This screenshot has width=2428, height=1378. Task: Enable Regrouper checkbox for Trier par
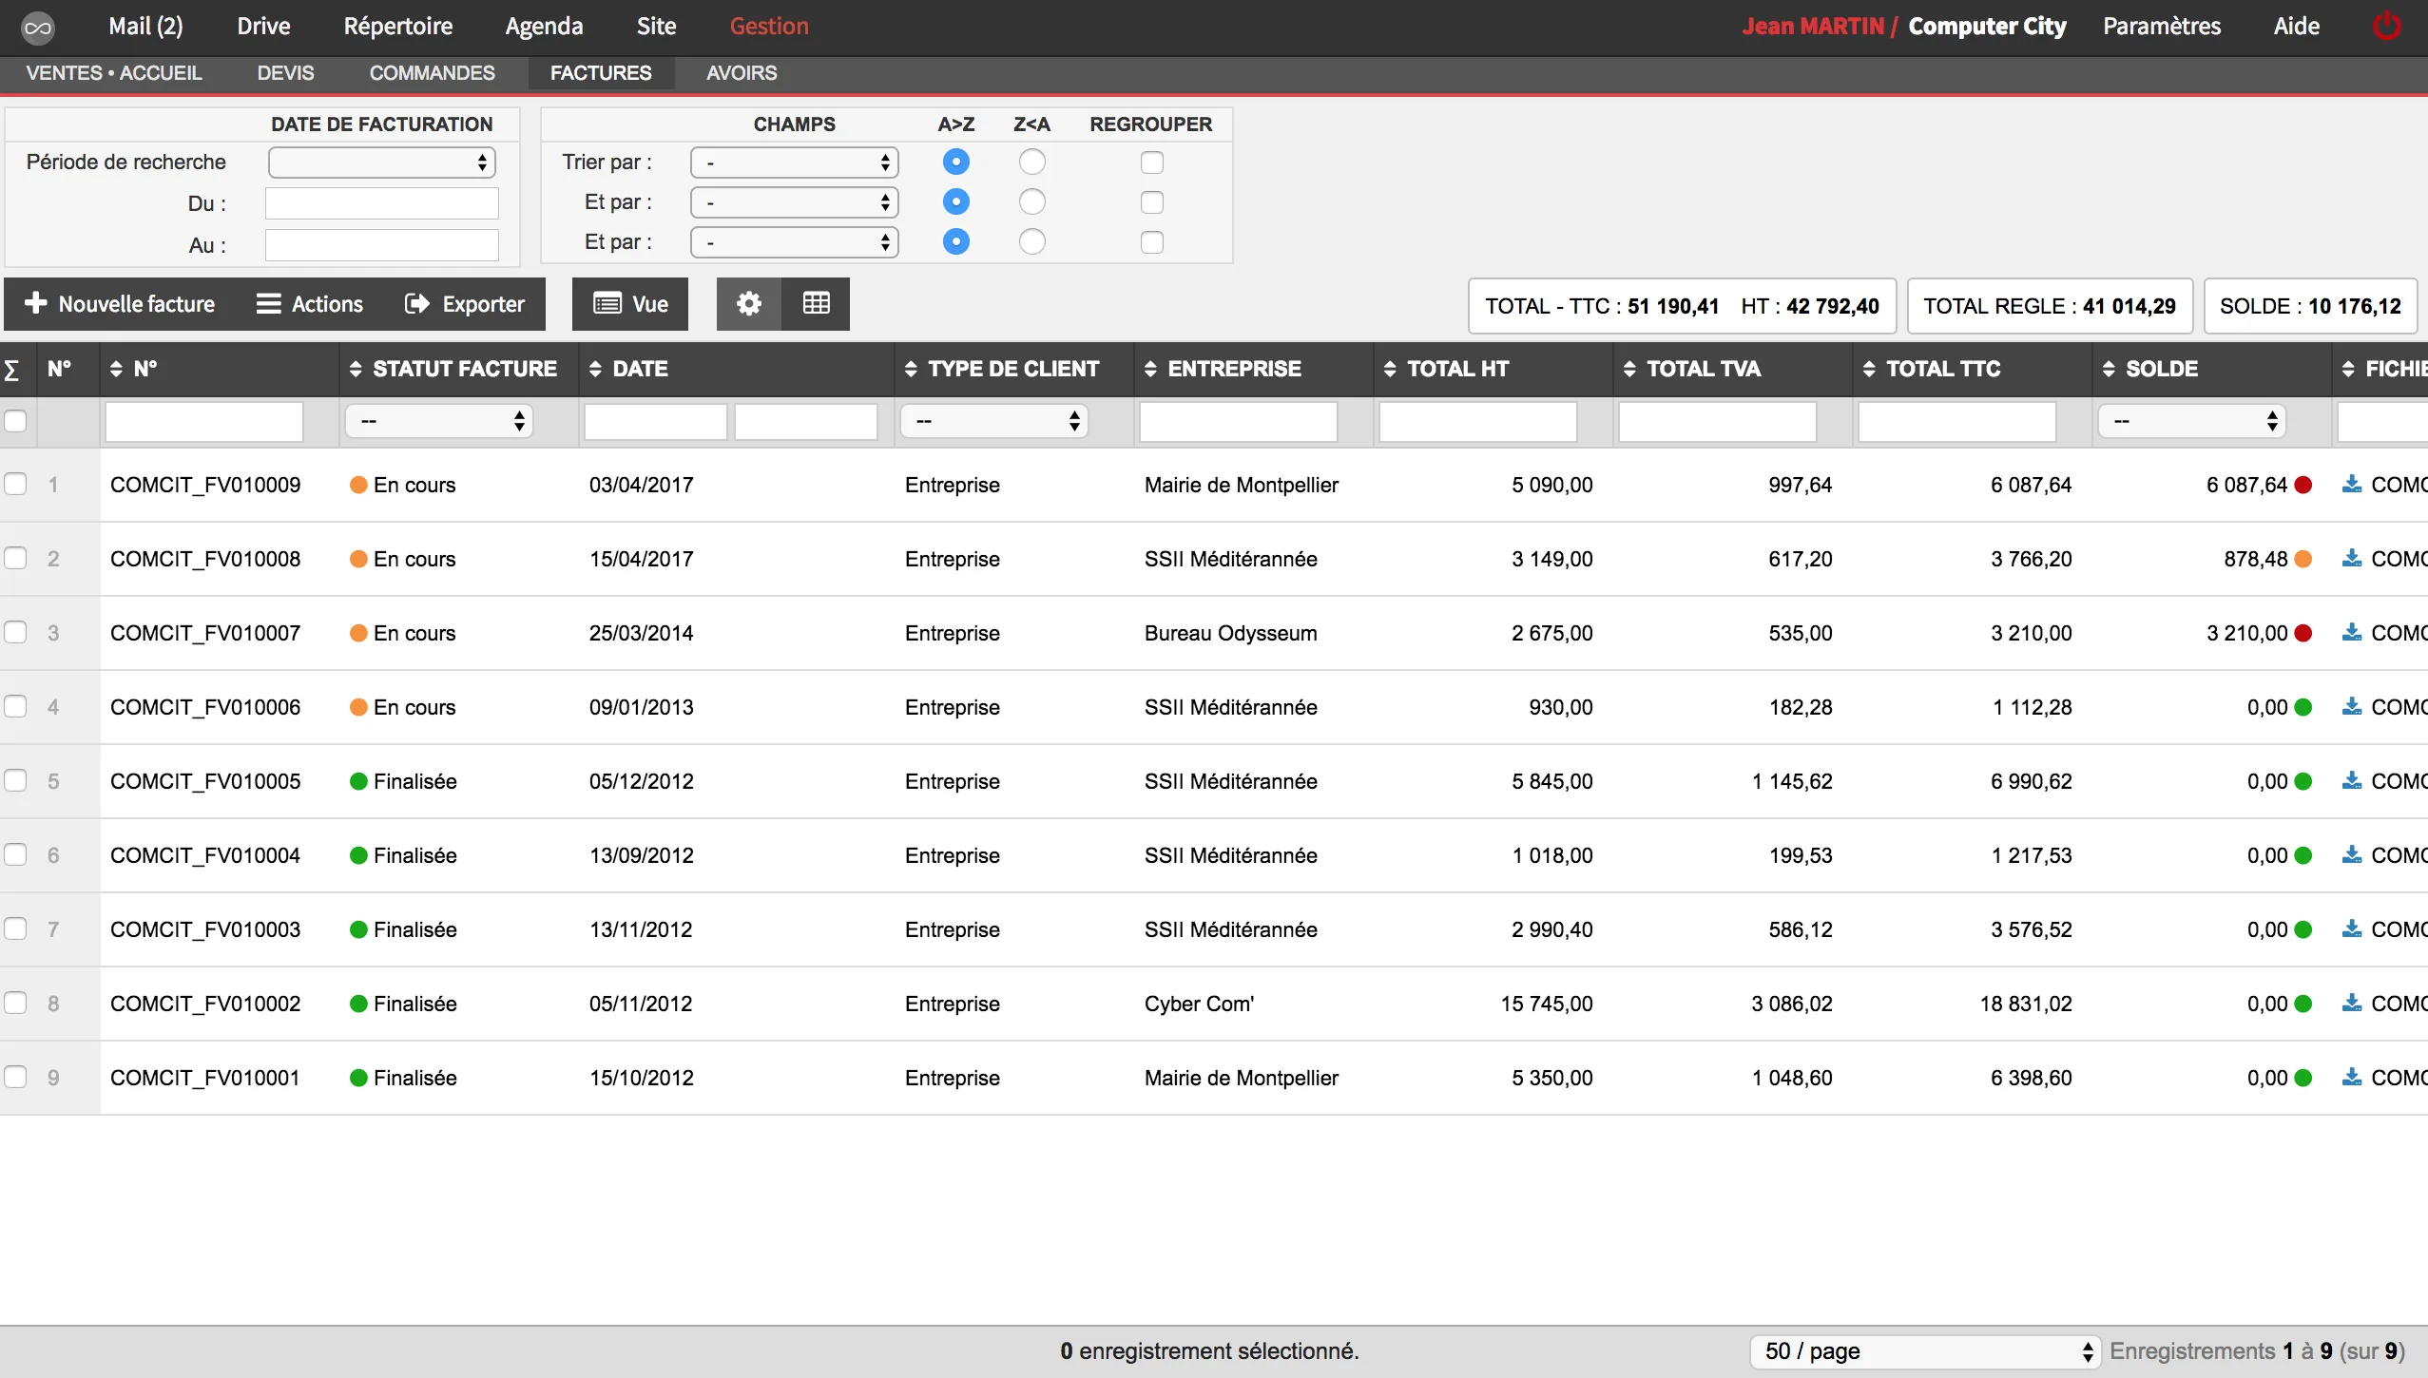1151,163
